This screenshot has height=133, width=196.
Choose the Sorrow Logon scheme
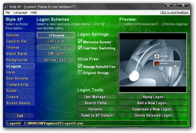point(56,60)
